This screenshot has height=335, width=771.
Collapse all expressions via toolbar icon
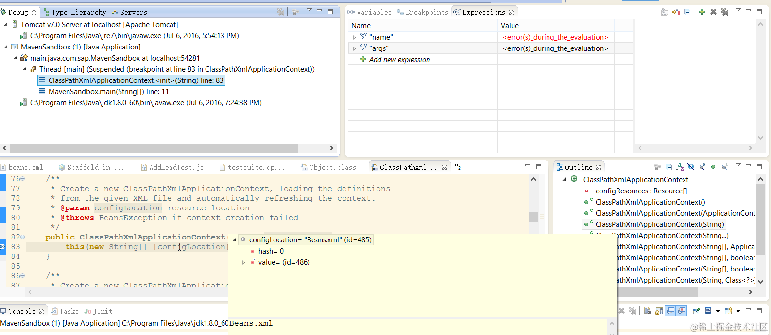click(x=687, y=12)
